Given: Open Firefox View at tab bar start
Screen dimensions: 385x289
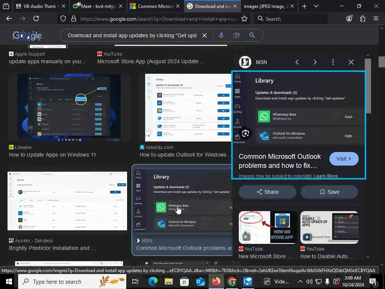Looking at the screenshot, I should pyautogui.click(x=6, y=6).
